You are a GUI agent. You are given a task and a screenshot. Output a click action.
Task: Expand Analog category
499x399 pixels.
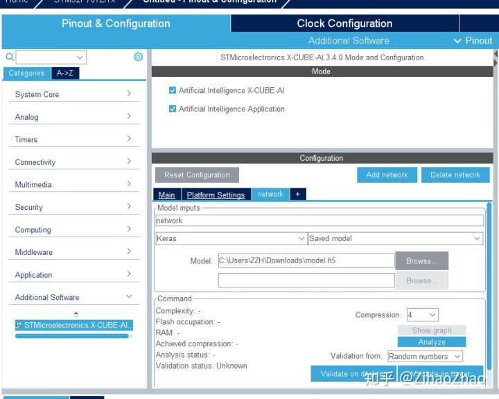click(74, 117)
